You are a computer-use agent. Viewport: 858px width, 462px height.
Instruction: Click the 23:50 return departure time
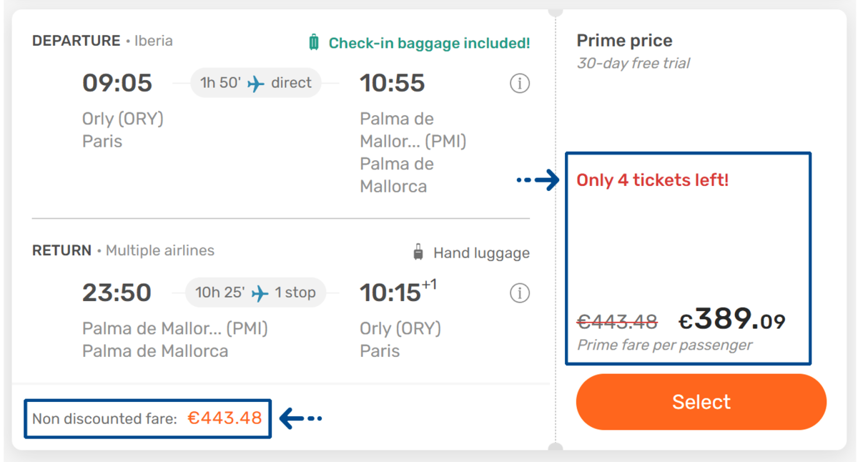117,293
